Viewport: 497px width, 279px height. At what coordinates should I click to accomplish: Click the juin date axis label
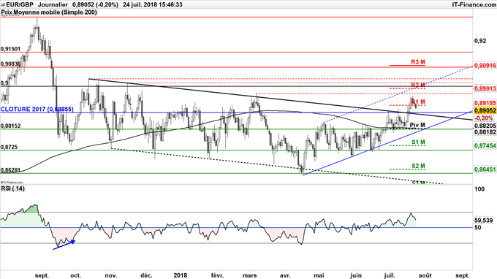pos(356,275)
